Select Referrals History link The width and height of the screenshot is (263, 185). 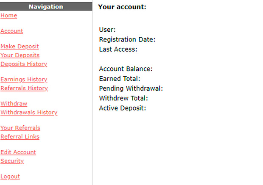pos(24,88)
